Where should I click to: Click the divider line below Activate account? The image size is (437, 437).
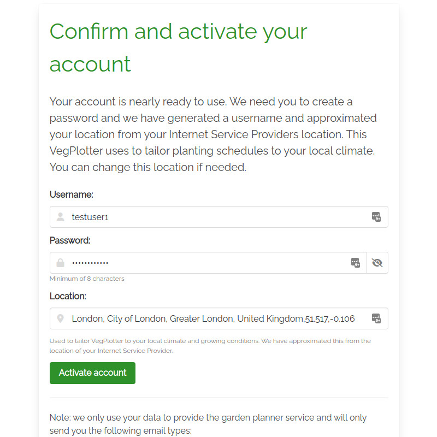(x=218, y=398)
